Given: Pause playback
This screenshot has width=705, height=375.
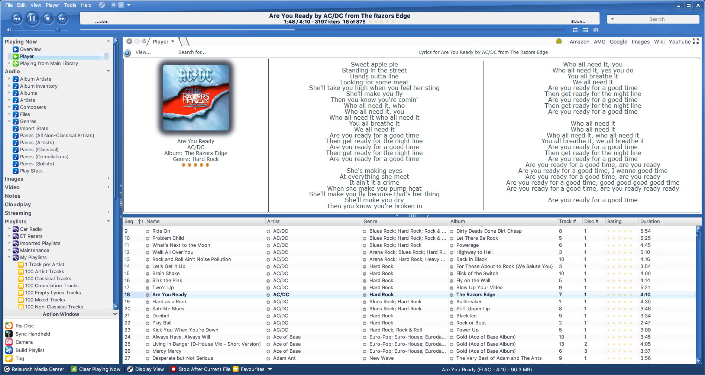Looking at the screenshot, I should click(x=32, y=18).
